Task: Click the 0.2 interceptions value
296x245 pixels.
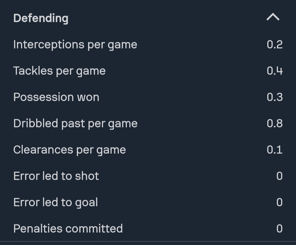Action: [x=275, y=44]
